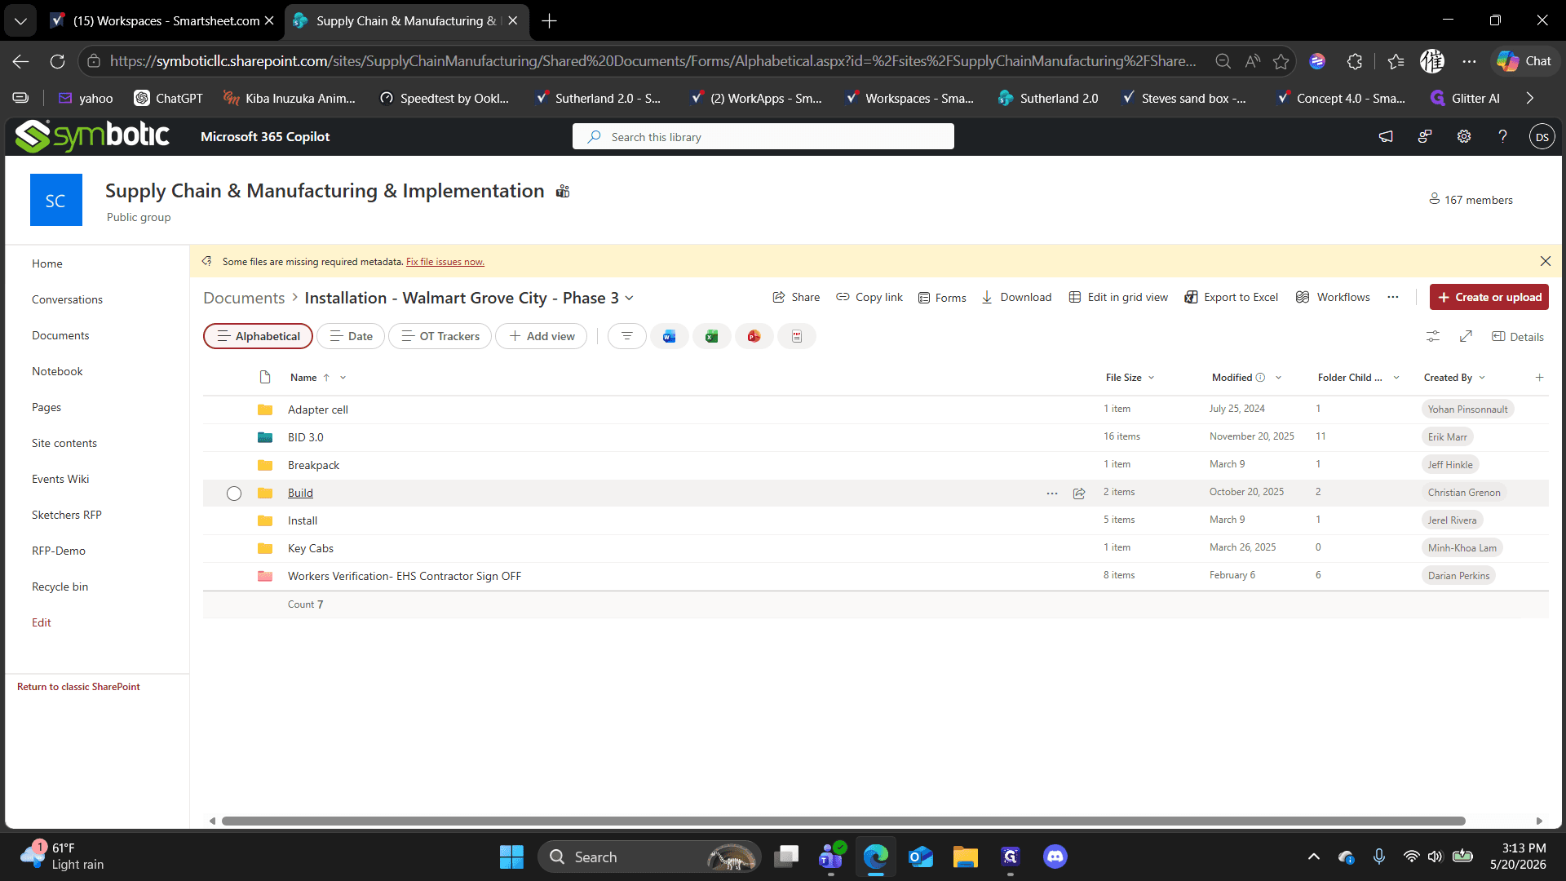Filter by Excel files icon
This screenshot has width=1566, height=881.
point(711,336)
